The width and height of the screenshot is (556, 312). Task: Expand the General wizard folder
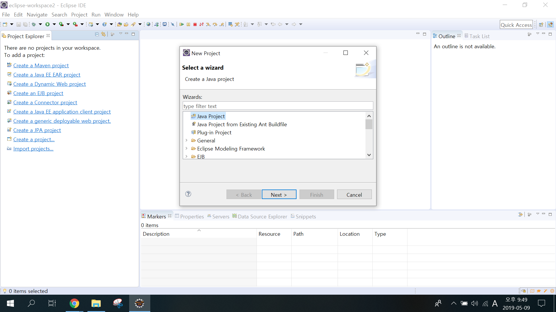[186, 140]
